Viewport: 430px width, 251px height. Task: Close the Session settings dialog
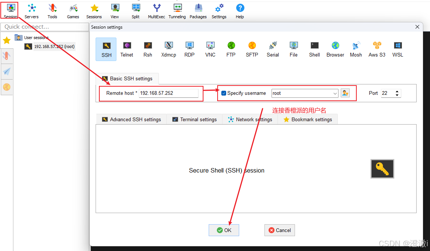[417, 27]
